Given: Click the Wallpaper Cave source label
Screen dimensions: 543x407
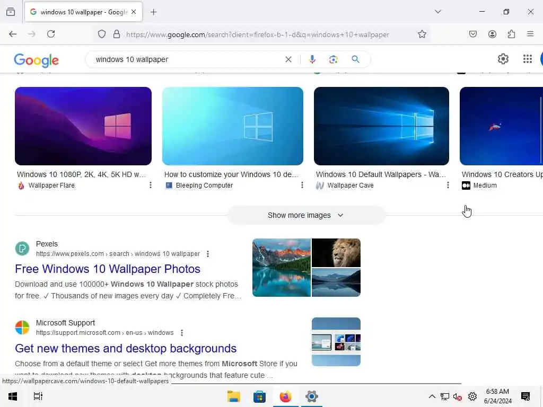Looking at the screenshot, I should click(x=351, y=185).
